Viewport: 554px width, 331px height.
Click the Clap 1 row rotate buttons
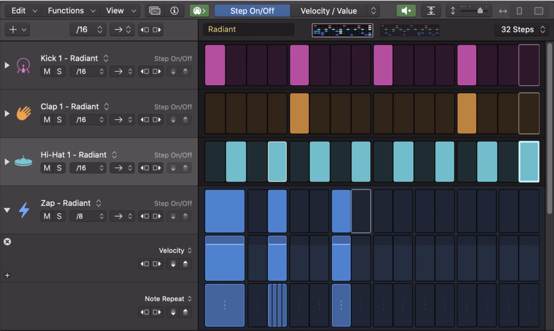151,119
